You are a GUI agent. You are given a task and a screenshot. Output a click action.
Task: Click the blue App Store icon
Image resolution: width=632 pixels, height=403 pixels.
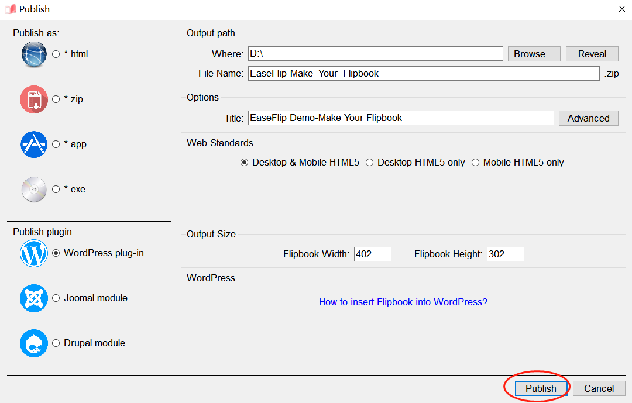coord(34,144)
